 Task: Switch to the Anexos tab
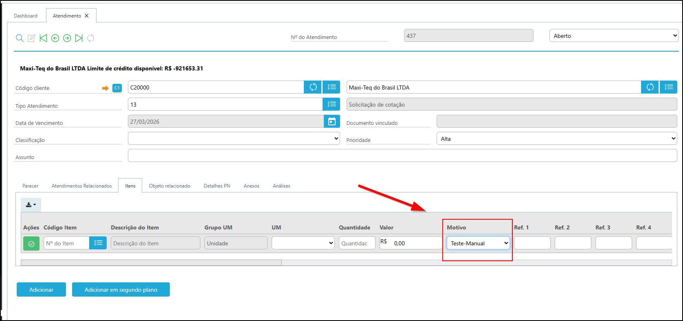coord(251,186)
